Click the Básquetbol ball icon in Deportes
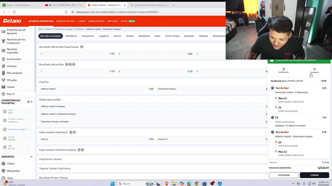Screen dimensions: 332x186 click(3, 171)
